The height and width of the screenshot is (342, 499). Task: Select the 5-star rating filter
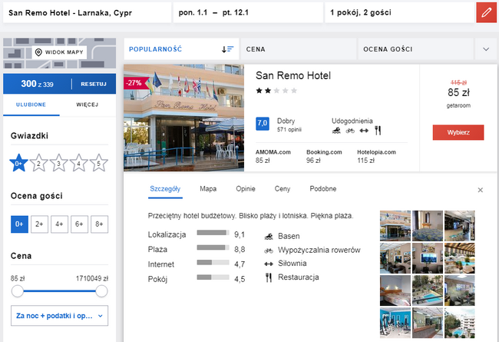point(99,162)
